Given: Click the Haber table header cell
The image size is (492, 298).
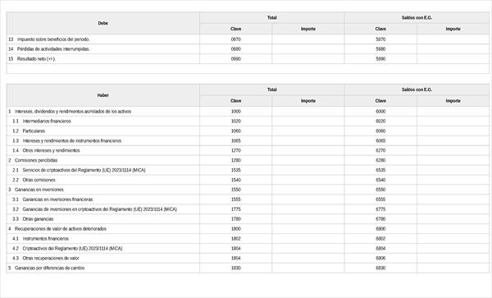Looking at the screenshot, I should pyautogui.click(x=103, y=95).
